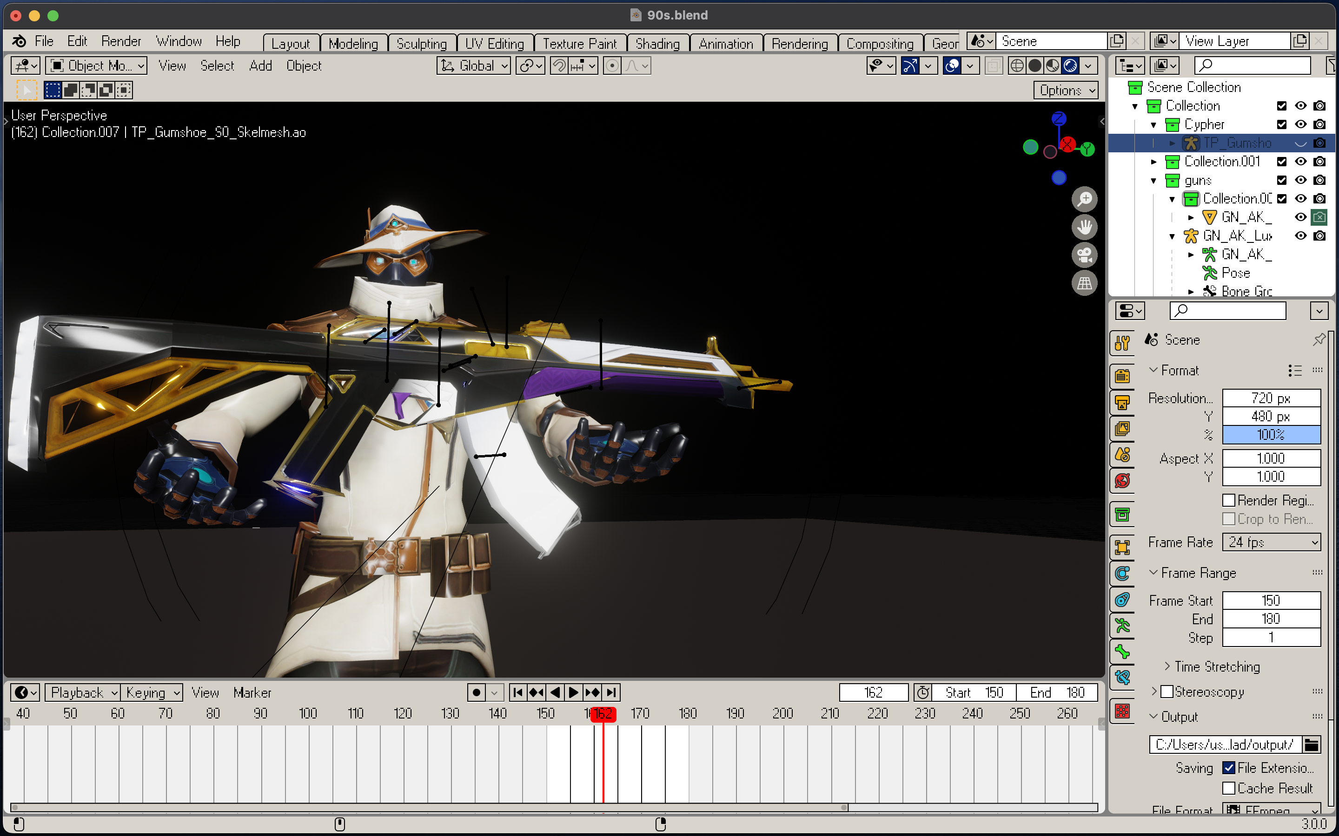This screenshot has width=1339, height=836.
Task: Open the Global transform orientation dropdown
Action: coord(474,66)
